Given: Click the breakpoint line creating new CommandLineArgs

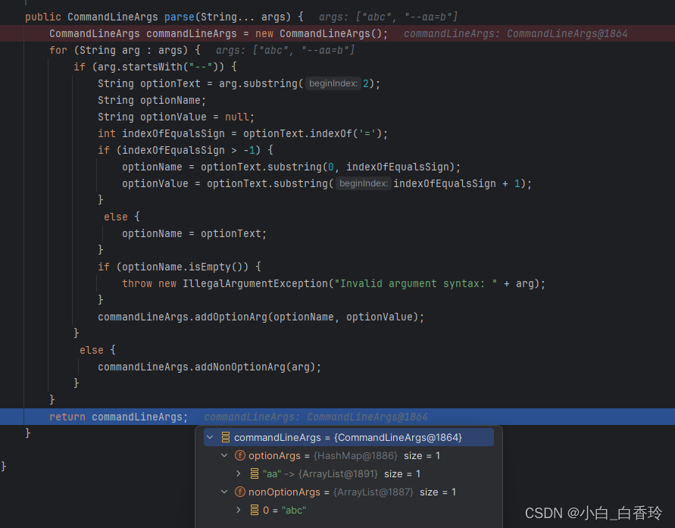Looking at the screenshot, I should 218,33.
